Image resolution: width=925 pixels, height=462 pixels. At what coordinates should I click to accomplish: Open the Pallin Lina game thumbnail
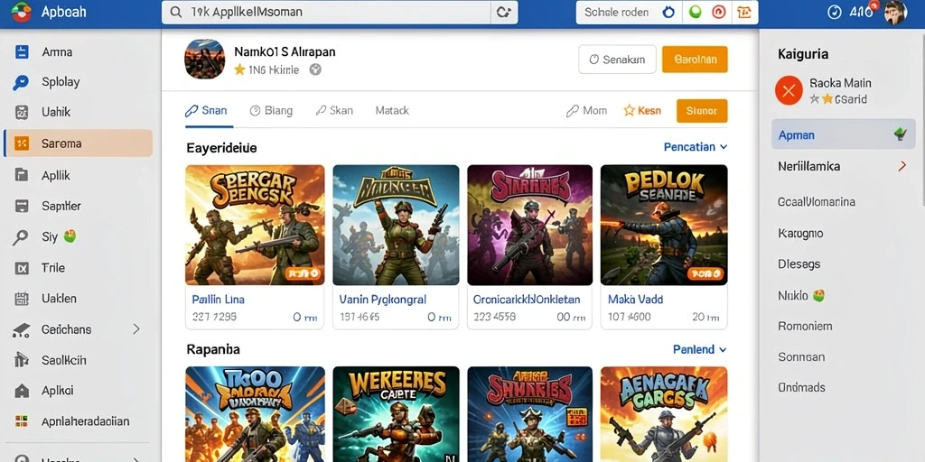(255, 225)
